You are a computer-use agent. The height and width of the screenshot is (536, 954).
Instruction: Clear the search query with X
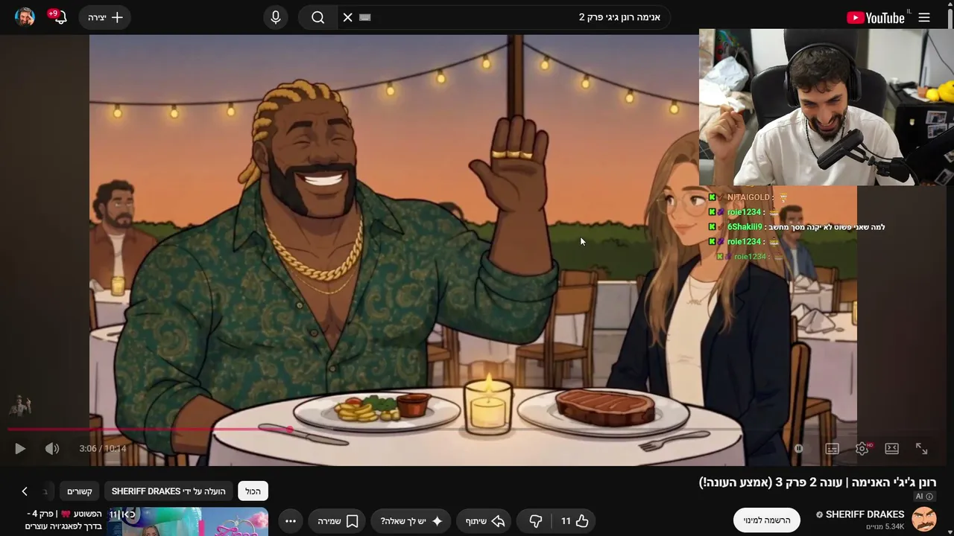pyautogui.click(x=348, y=17)
